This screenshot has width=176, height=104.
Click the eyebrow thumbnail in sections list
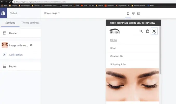pos(5,45)
